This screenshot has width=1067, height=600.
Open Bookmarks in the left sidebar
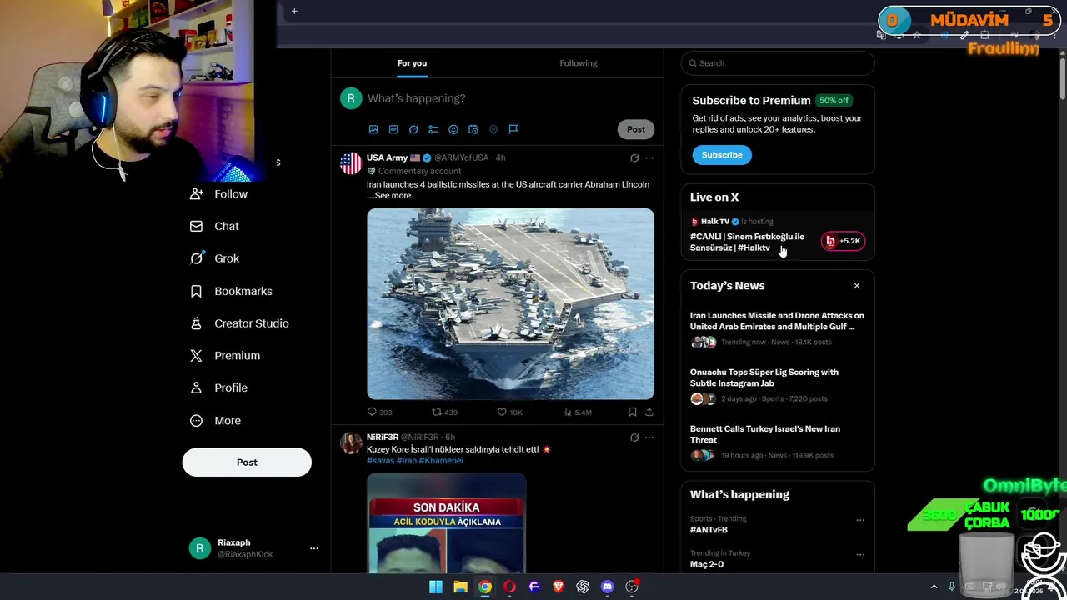click(232, 291)
